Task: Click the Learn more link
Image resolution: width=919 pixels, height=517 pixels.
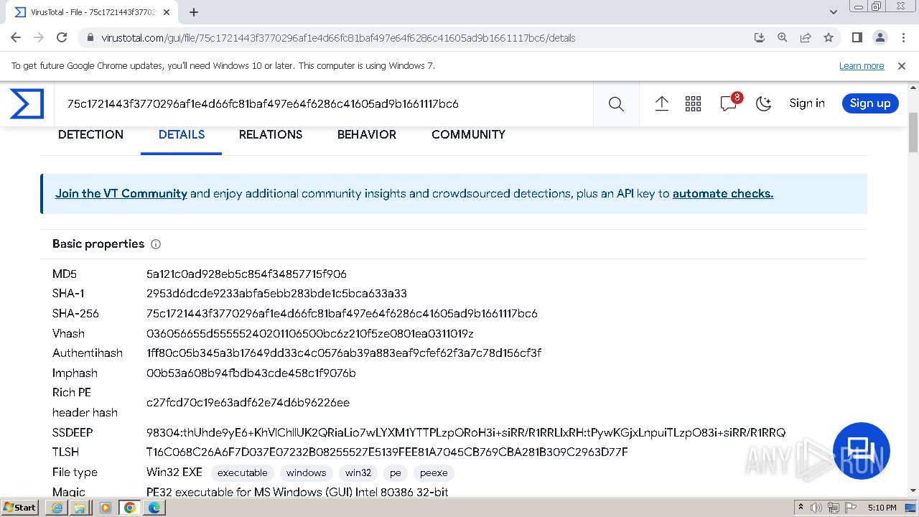Action: pos(862,66)
